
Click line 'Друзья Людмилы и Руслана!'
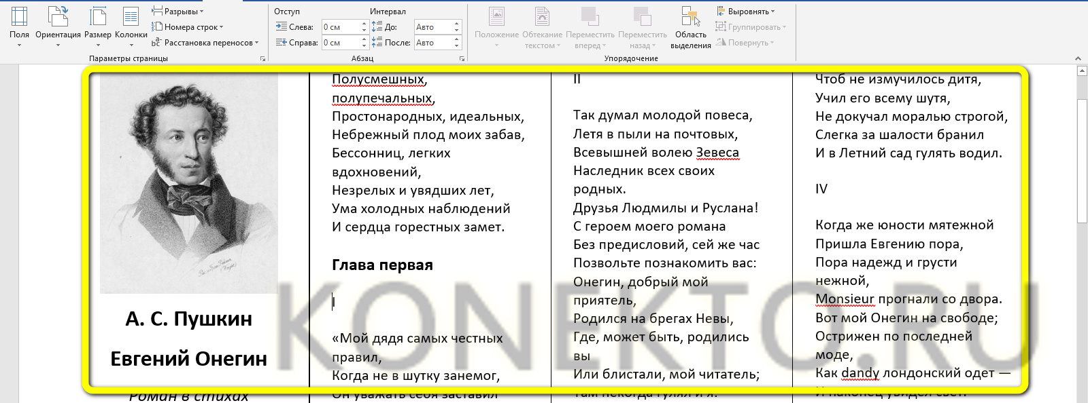[x=666, y=208]
